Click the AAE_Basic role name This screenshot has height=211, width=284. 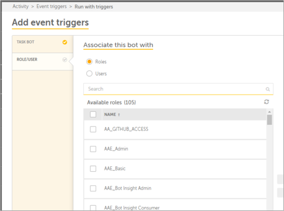coord(115,169)
